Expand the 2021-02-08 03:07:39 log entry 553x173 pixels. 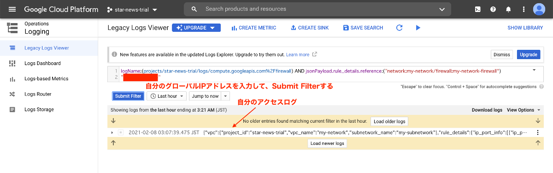click(x=112, y=132)
